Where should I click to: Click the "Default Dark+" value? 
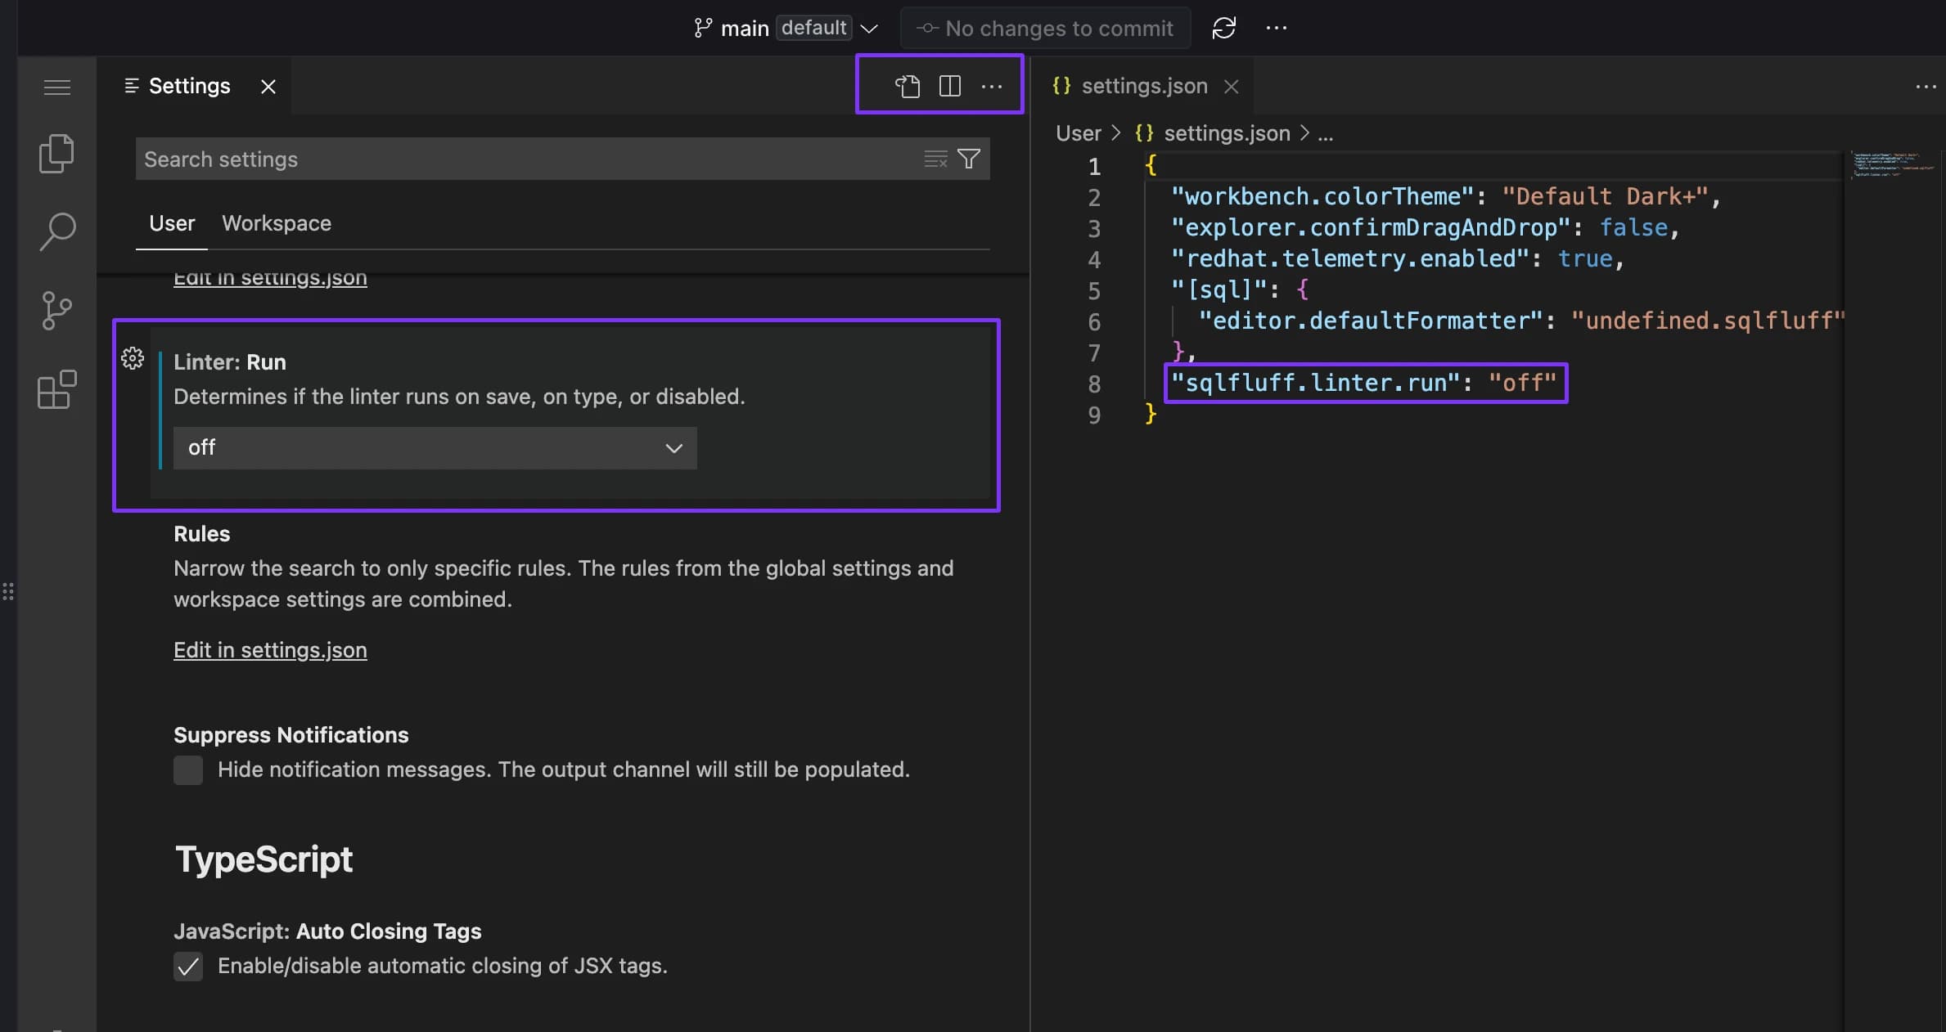coord(1605,196)
